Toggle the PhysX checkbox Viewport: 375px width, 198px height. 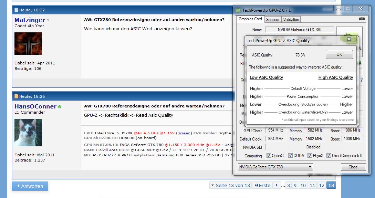tap(310, 155)
